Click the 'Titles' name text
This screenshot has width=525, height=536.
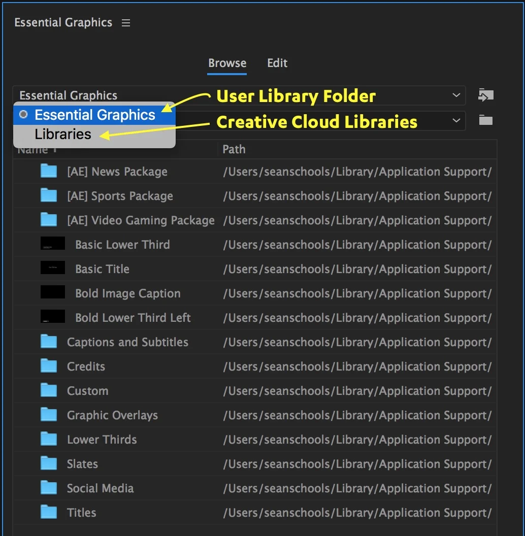point(81,513)
